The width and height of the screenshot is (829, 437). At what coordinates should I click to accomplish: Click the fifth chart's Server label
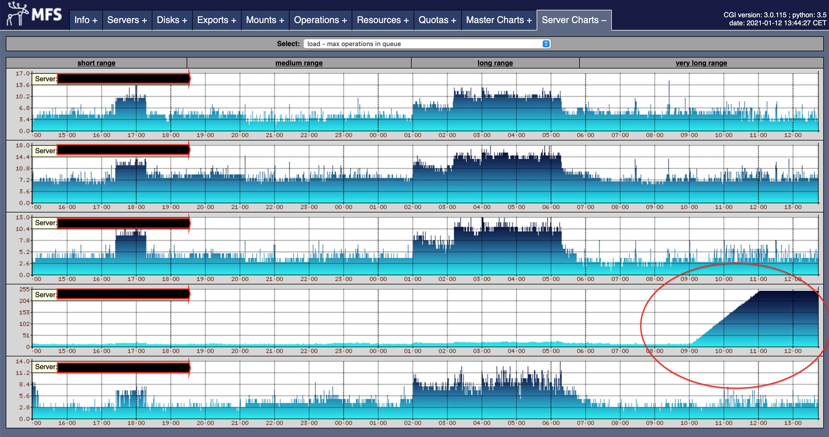pyautogui.click(x=46, y=367)
